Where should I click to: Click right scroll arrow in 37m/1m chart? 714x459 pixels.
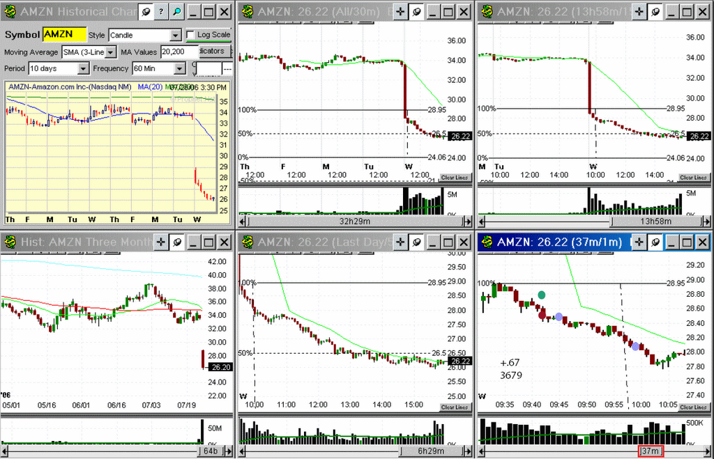tap(707, 451)
